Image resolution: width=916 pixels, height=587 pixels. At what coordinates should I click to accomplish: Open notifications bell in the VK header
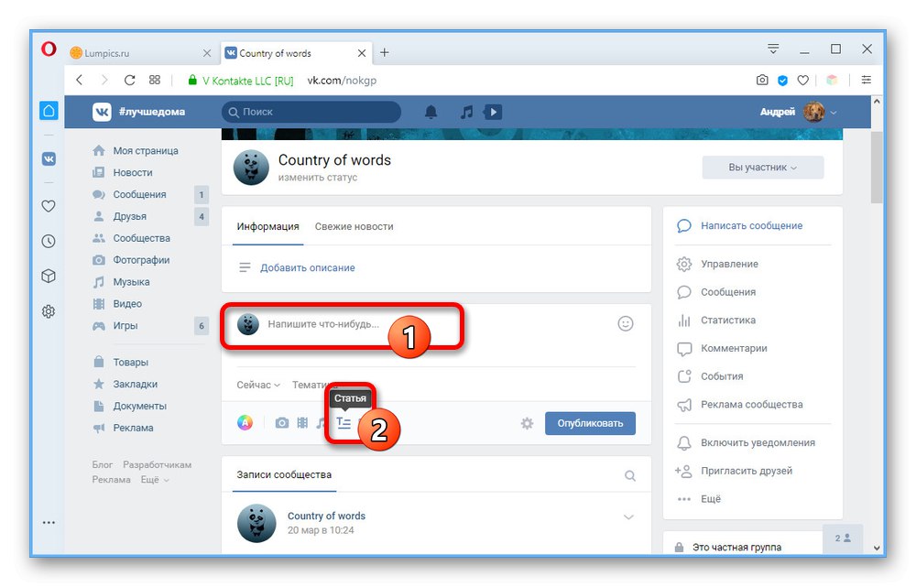(431, 112)
